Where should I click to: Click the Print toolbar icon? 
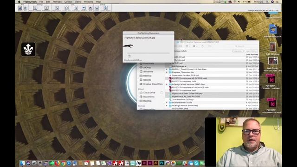point(90,8)
